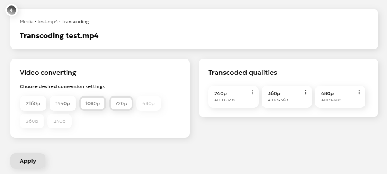Click the disabled 480p conversion option

[148, 103]
